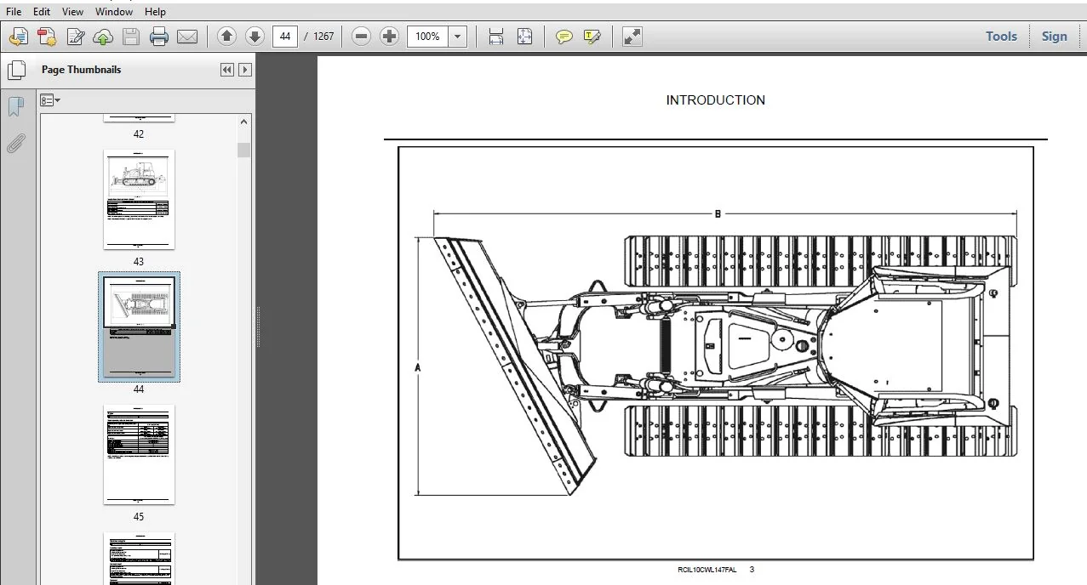Open the Page Thumbnails pane icon
The height and width of the screenshot is (585, 1087).
click(16, 71)
